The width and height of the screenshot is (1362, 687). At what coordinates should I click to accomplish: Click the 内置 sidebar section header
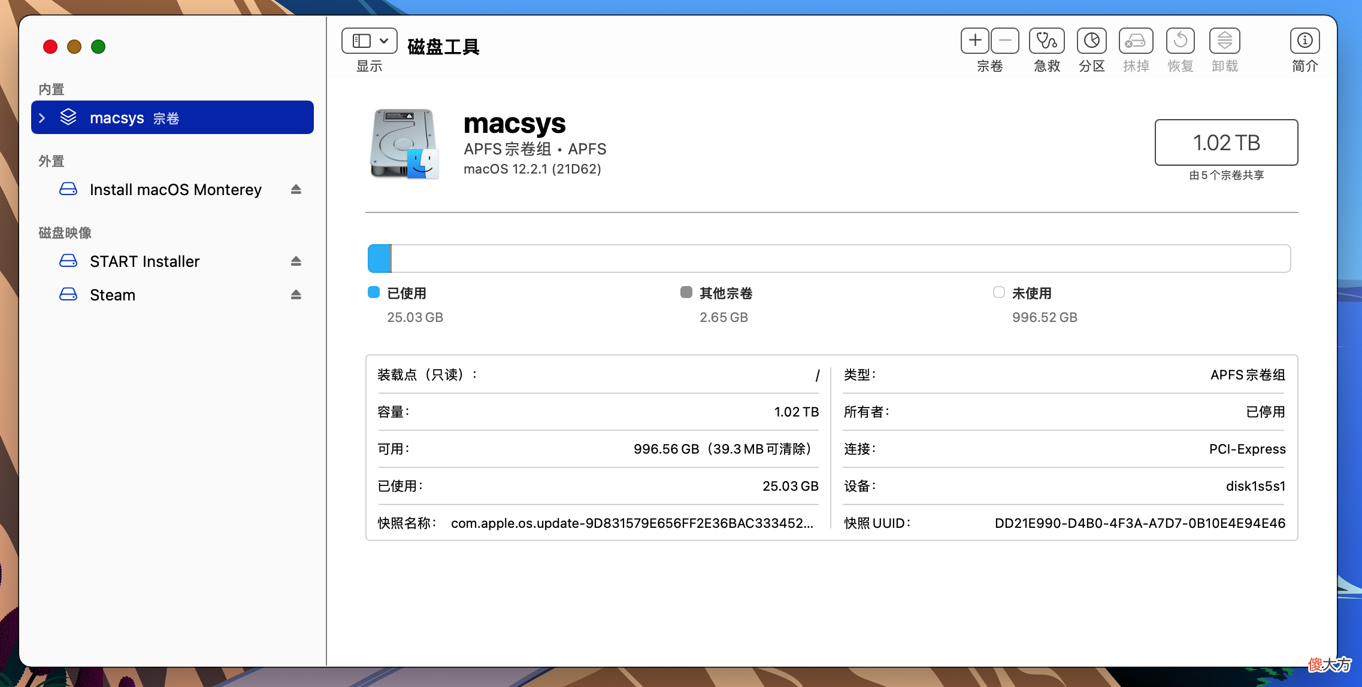(x=52, y=89)
